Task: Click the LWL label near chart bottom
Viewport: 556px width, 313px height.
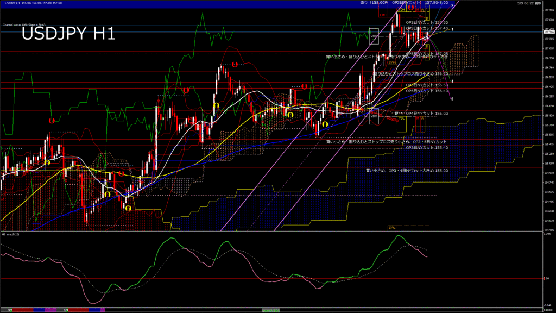Action: point(391,227)
